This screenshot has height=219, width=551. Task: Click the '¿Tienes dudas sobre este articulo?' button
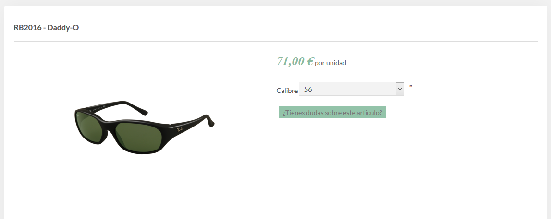332,113
